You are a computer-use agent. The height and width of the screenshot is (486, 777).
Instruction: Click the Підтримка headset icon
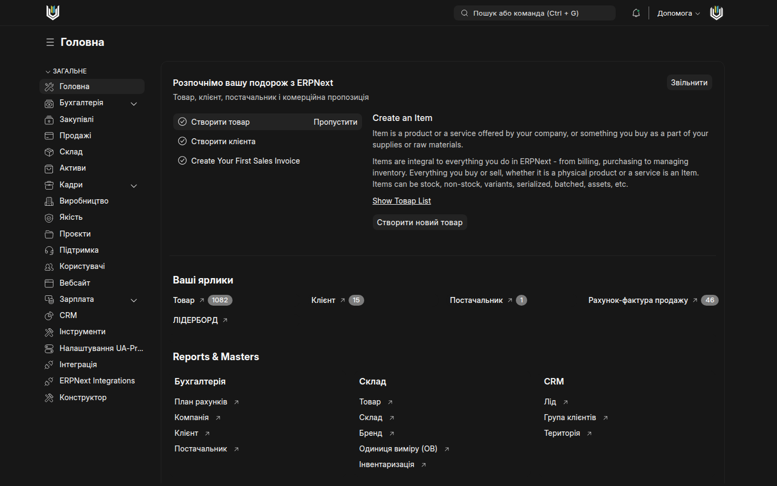tap(49, 251)
